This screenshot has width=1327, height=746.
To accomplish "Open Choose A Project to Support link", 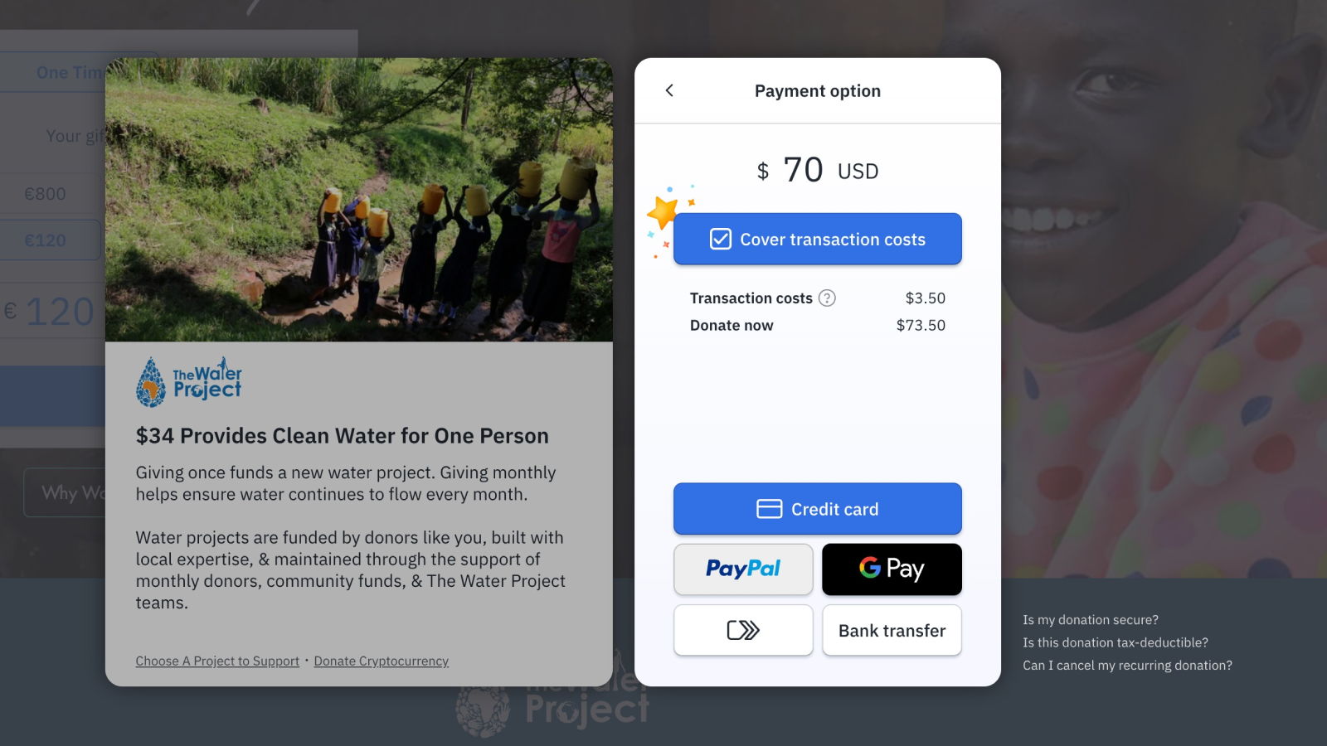I will 217,661.
